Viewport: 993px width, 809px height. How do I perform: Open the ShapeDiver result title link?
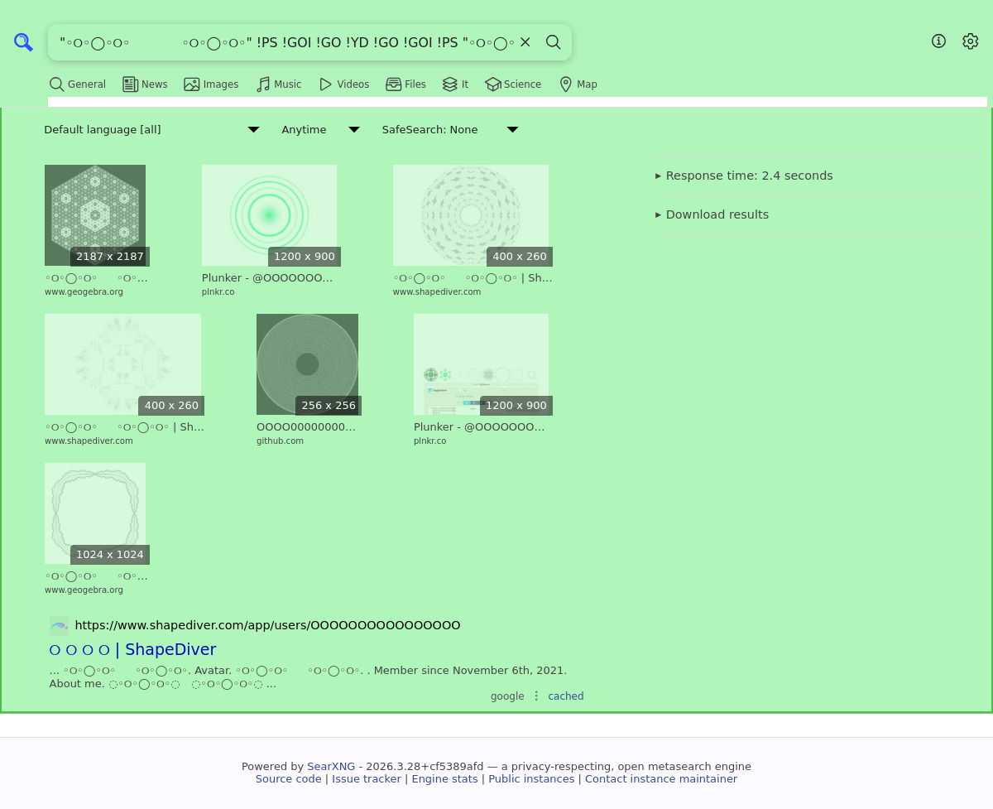tap(132, 650)
